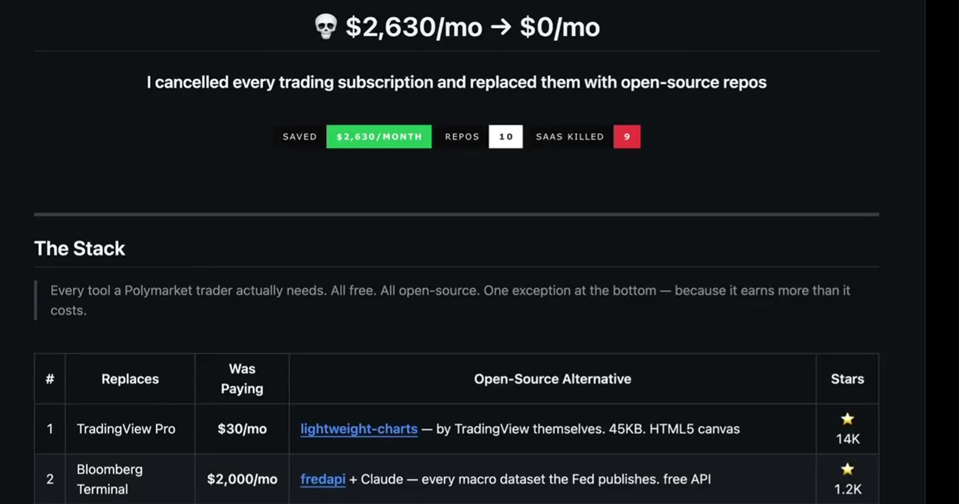Image resolution: width=959 pixels, height=504 pixels.
Task: Click the green $2,630/MONTH saved badge
Action: click(379, 136)
